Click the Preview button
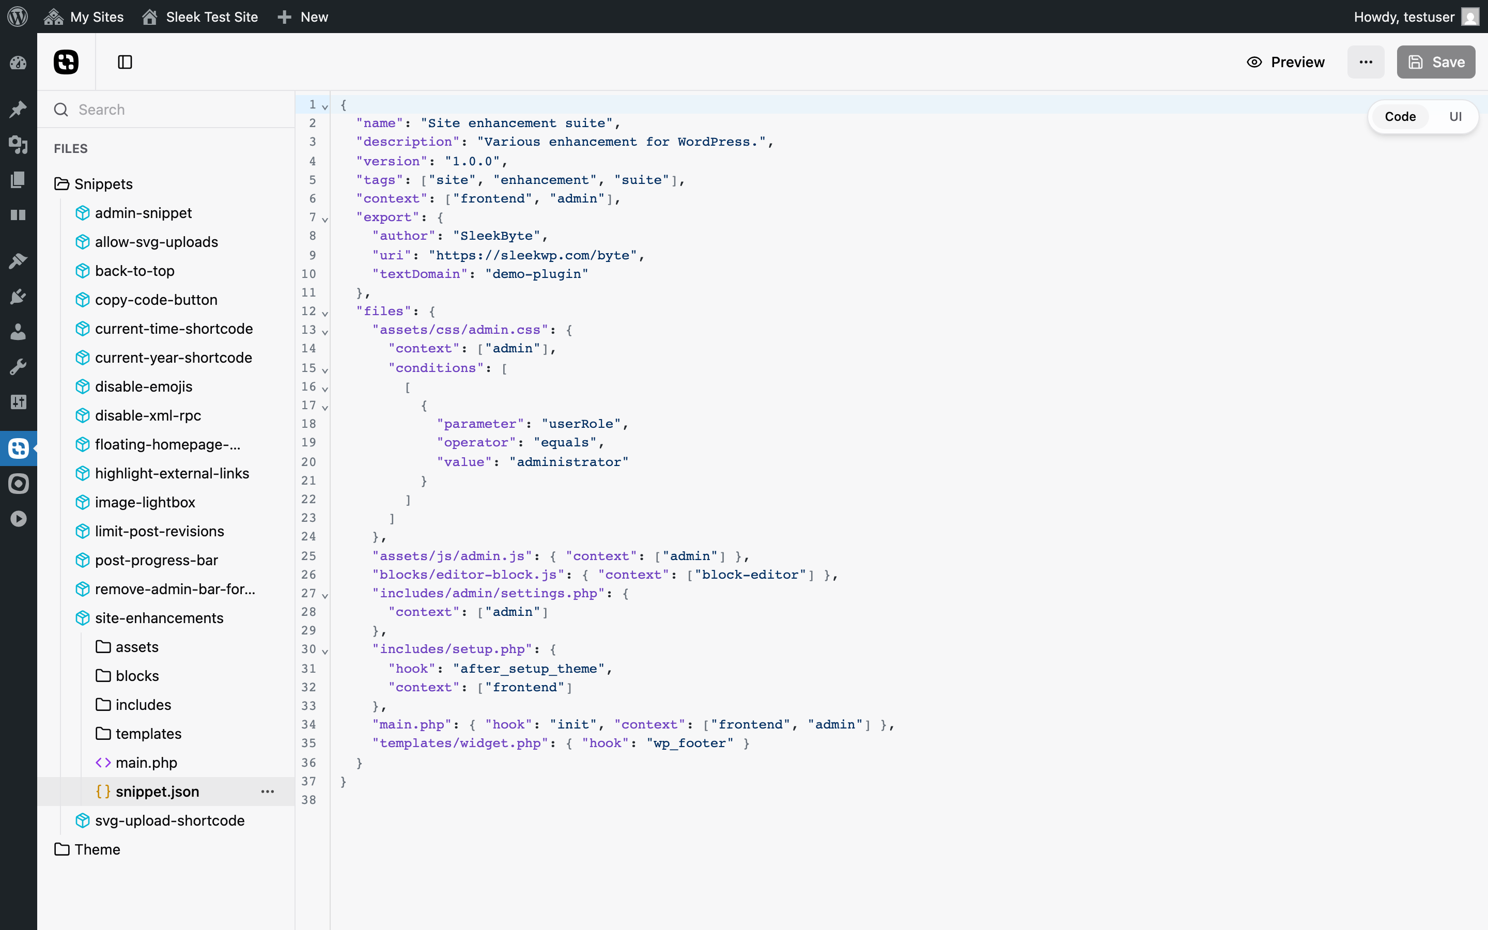Image resolution: width=1488 pixels, height=930 pixels. [1285, 62]
